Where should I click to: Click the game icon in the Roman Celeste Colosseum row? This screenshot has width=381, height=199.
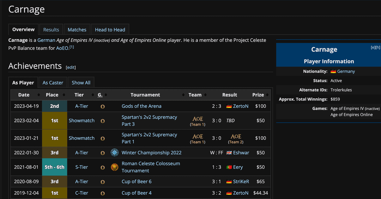[x=103, y=167]
